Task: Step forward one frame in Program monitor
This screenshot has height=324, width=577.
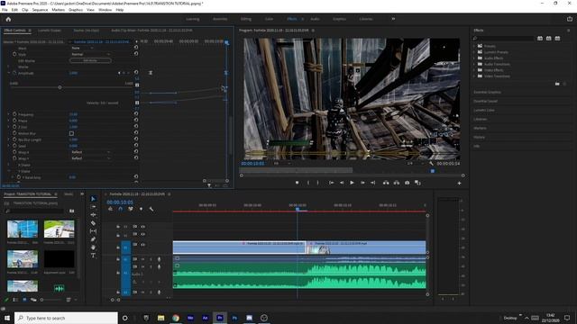Action: (x=362, y=183)
